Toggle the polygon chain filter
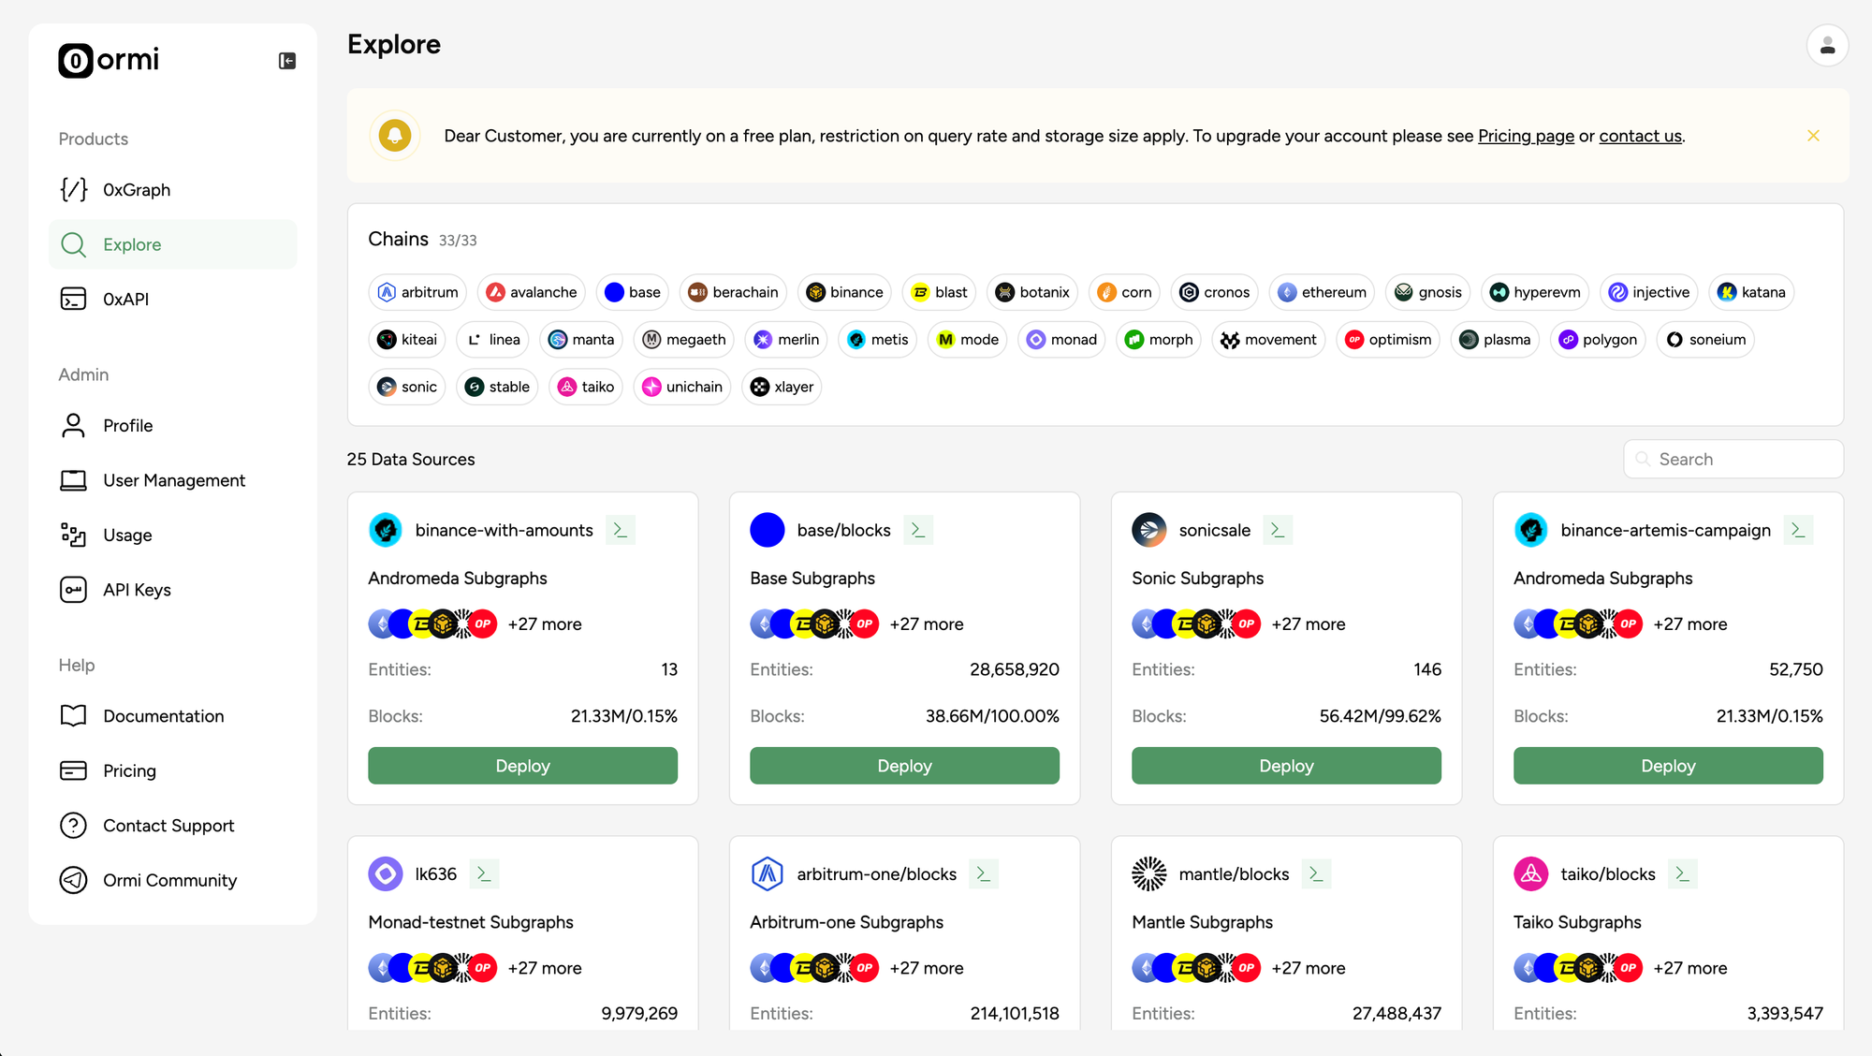The height and width of the screenshot is (1056, 1872). pos(1598,340)
